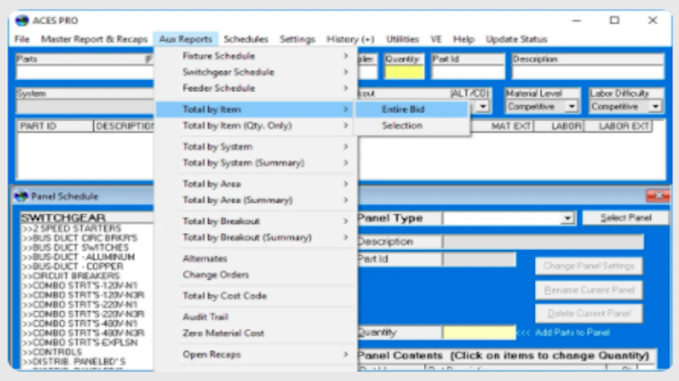Click the Parts input field
This screenshot has height=381, width=679.
point(85,72)
